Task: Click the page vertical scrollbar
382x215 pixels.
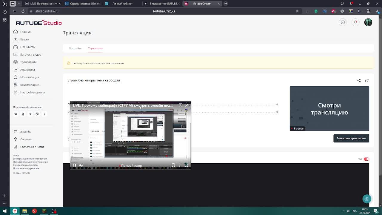Action: click(380, 97)
